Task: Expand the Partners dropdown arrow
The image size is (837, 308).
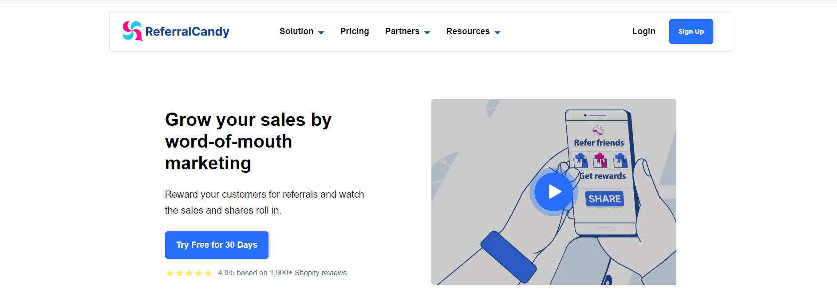Action: point(427,32)
